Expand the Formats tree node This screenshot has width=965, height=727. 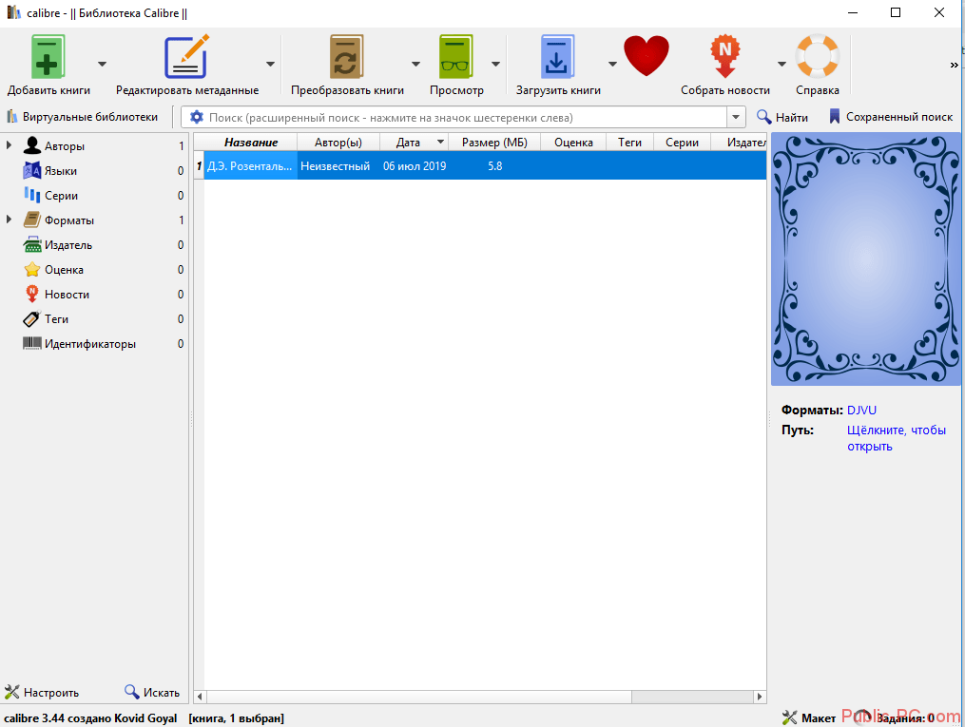pyautogui.click(x=10, y=220)
